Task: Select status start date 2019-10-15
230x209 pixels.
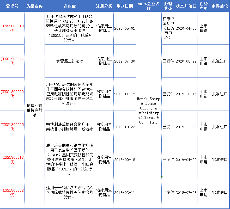Action: [x=186, y=94]
